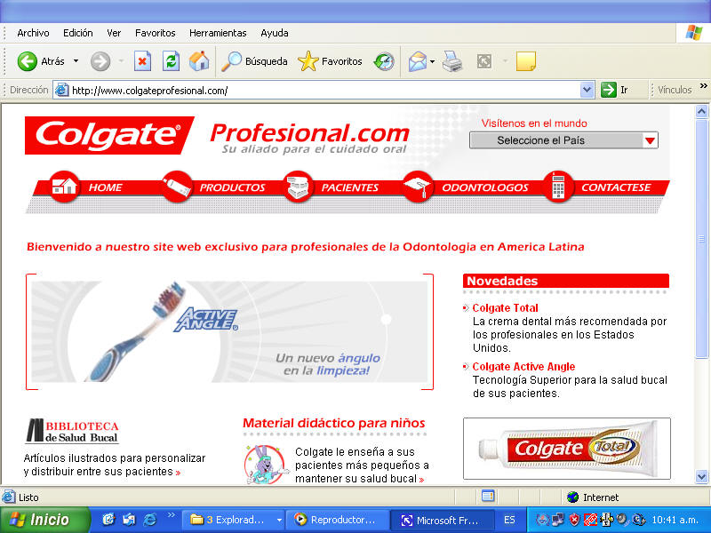Click the HOME navigation link
The height and width of the screenshot is (533, 711).
click(x=105, y=187)
